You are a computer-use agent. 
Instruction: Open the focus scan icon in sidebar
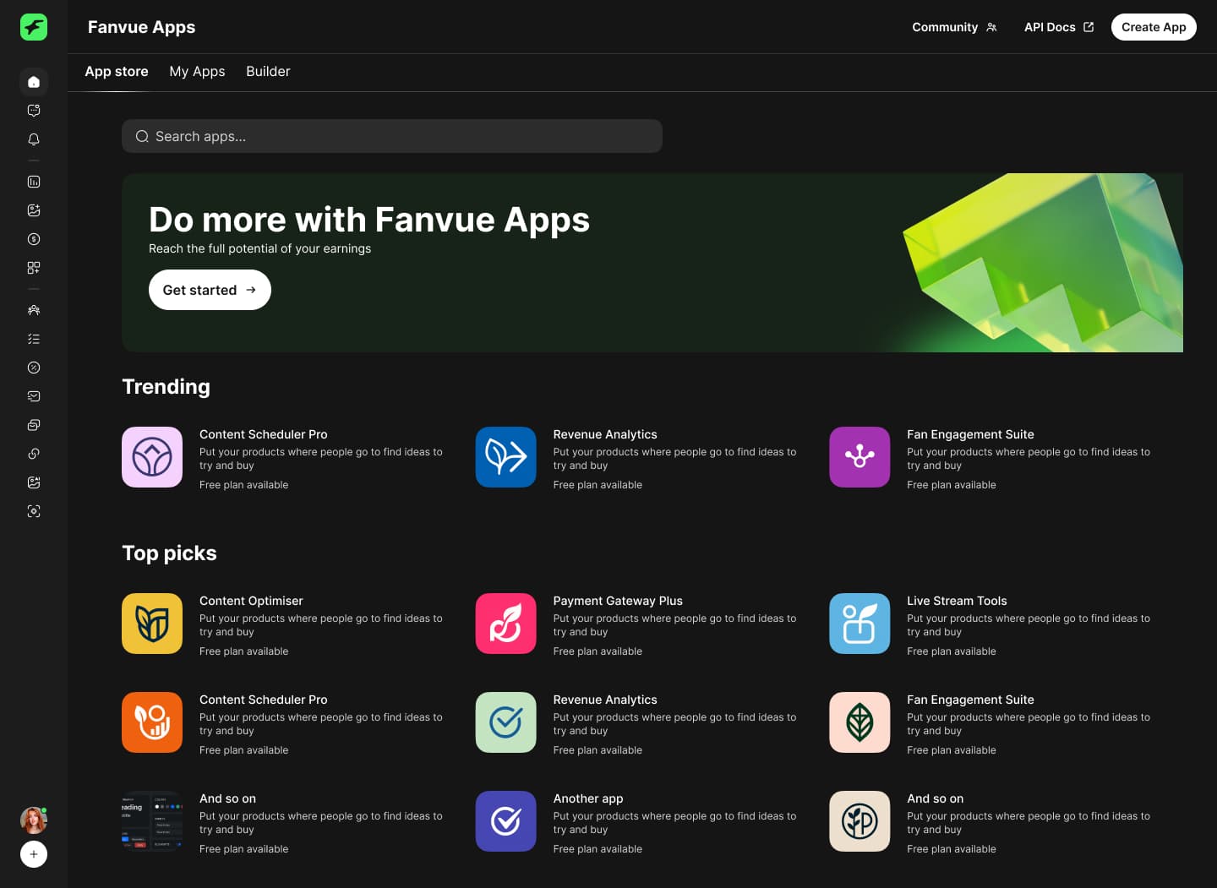[34, 511]
